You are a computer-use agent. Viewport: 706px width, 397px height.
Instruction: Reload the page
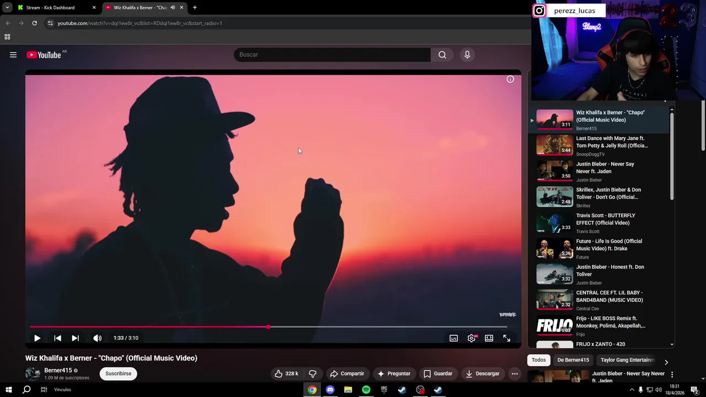[x=34, y=23]
